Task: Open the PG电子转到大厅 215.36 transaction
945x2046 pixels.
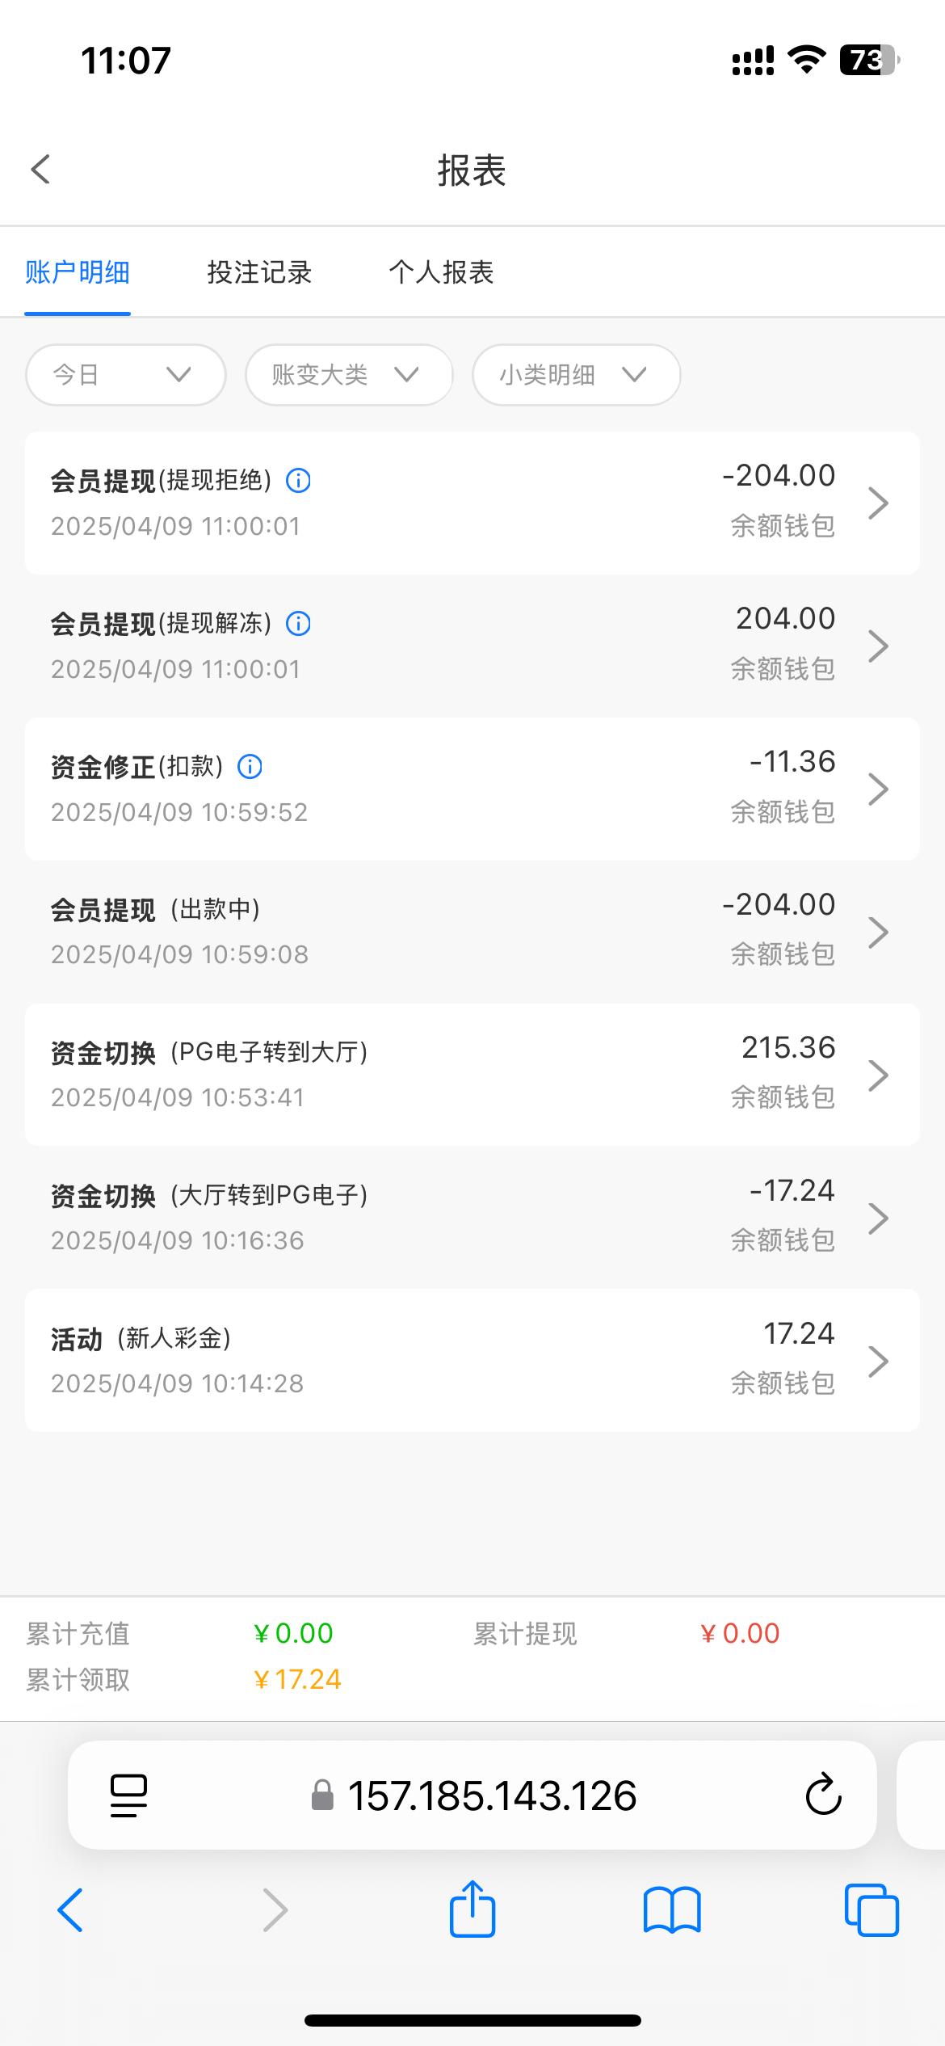Action: coord(472,1075)
